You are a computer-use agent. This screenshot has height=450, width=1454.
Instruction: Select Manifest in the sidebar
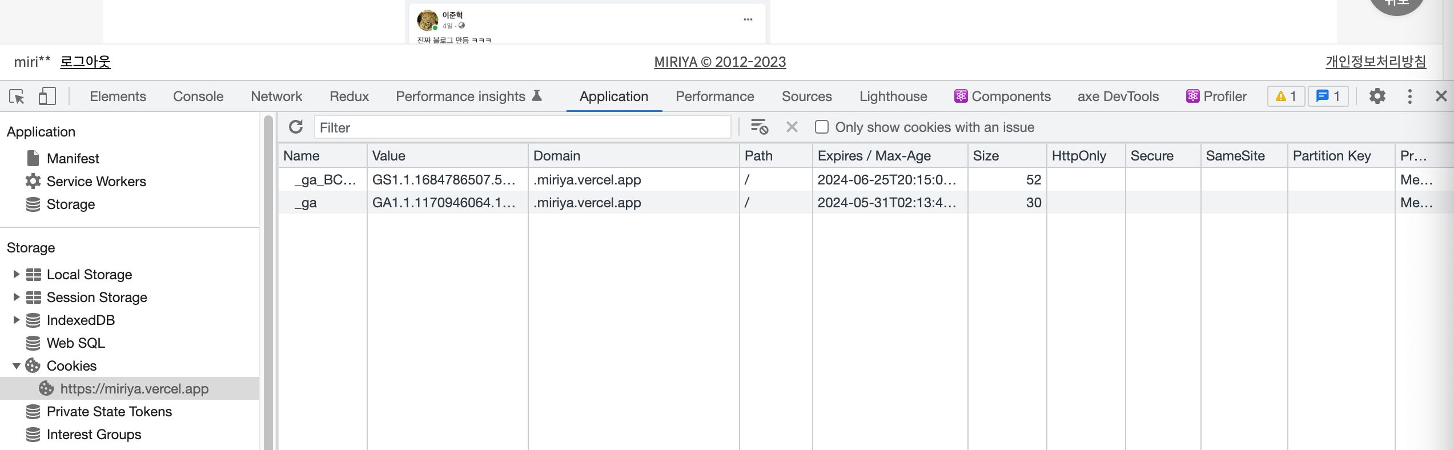(x=73, y=158)
